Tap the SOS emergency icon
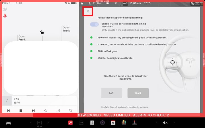Viewport: 205px width, 128px height. [x=125, y=3]
